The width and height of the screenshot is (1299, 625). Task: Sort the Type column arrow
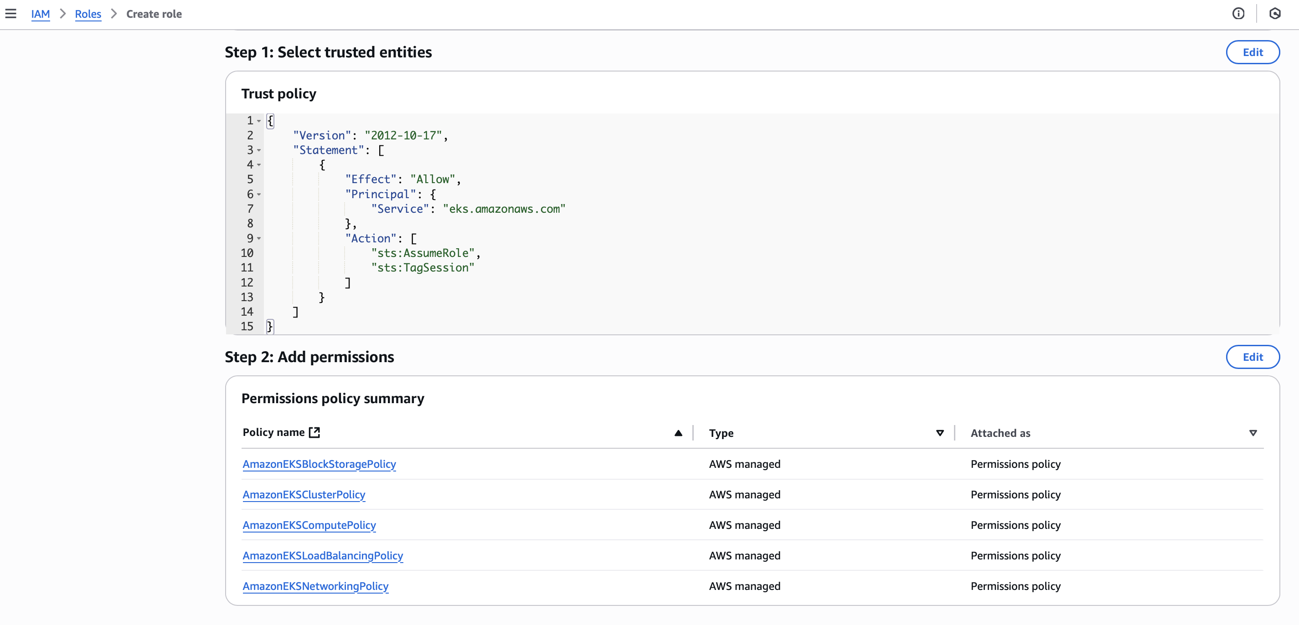click(940, 433)
